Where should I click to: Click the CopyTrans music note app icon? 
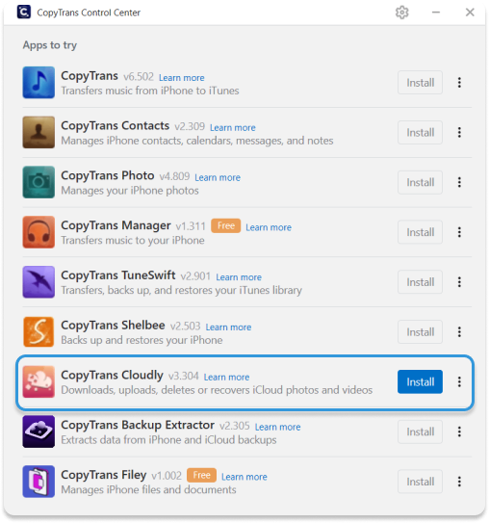coord(39,83)
